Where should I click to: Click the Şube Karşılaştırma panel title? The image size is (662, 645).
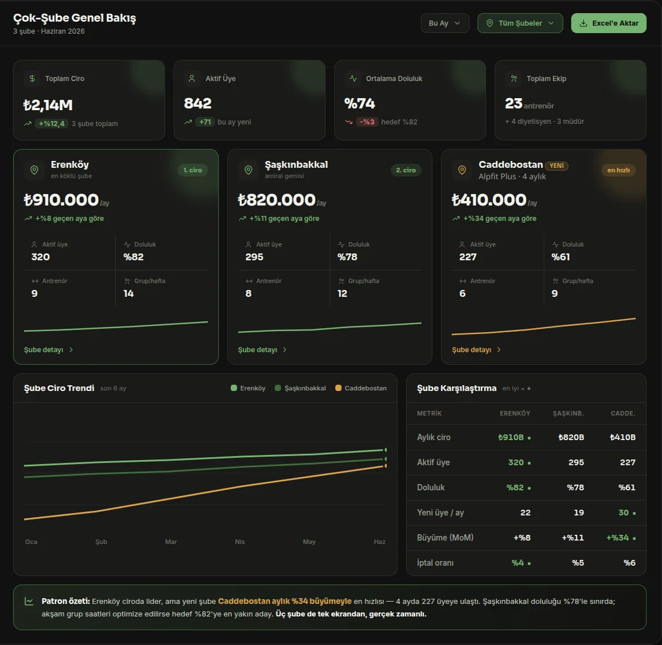[x=457, y=388]
